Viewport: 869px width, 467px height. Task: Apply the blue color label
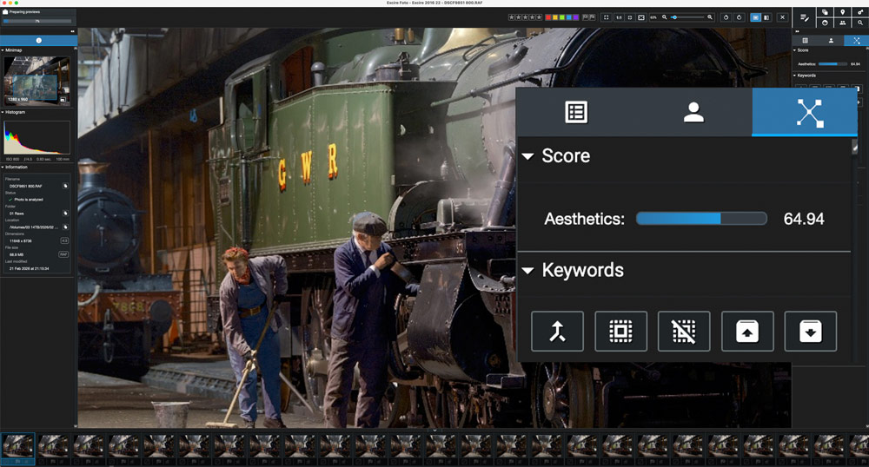568,17
